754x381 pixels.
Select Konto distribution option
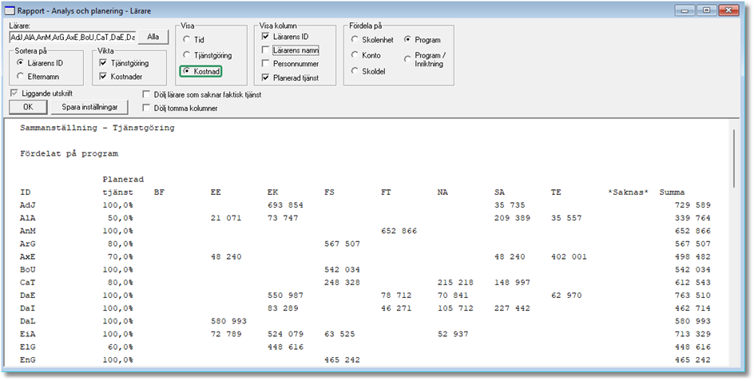pyautogui.click(x=355, y=55)
